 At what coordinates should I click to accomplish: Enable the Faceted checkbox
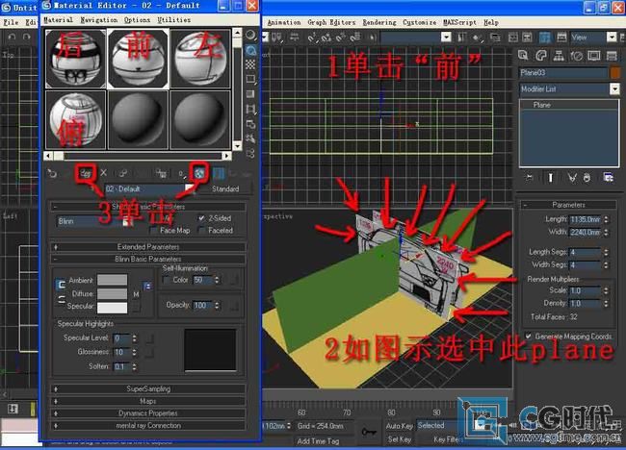(x=201, y=231)
